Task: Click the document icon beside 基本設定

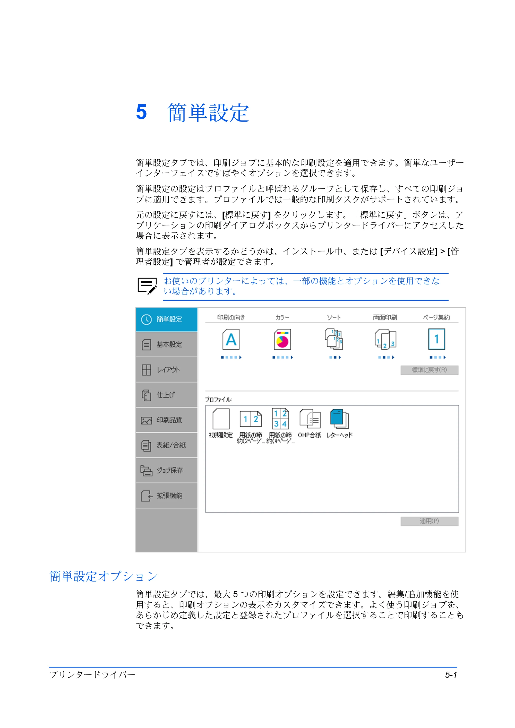Action: [146, 345]
